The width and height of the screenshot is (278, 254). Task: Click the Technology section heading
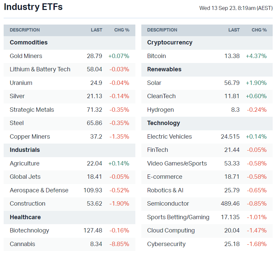pyautogui.click(x=164, y=123)
